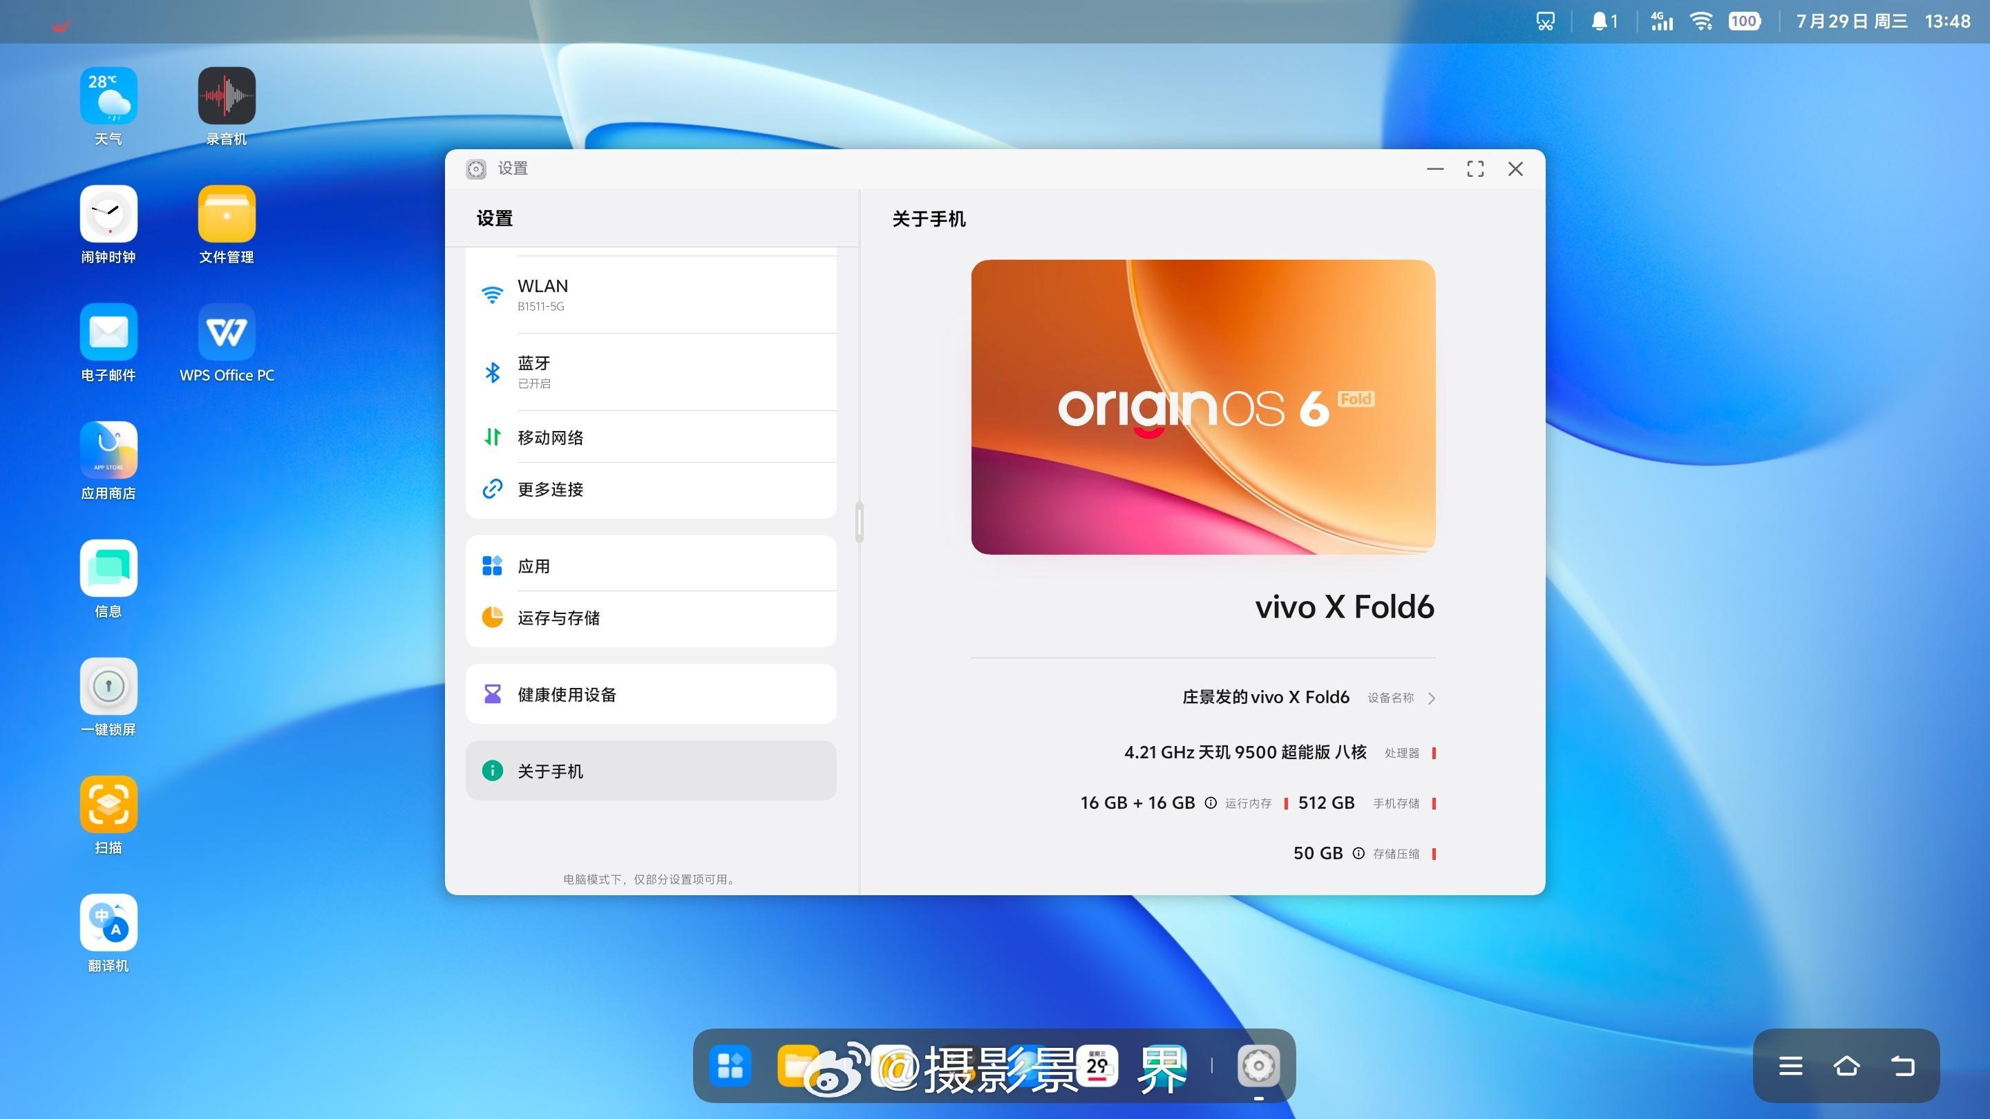This screenshot has height=1119, width=1990.
Task: Open the 应用商店 app store
Action: 108,450
